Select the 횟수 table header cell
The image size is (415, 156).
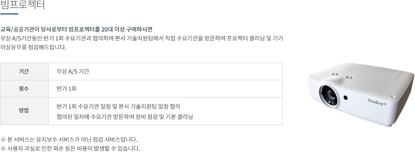point(24,89)
